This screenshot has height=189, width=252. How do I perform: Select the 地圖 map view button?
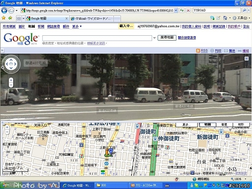pyautogui.click(x=207, y=125)
